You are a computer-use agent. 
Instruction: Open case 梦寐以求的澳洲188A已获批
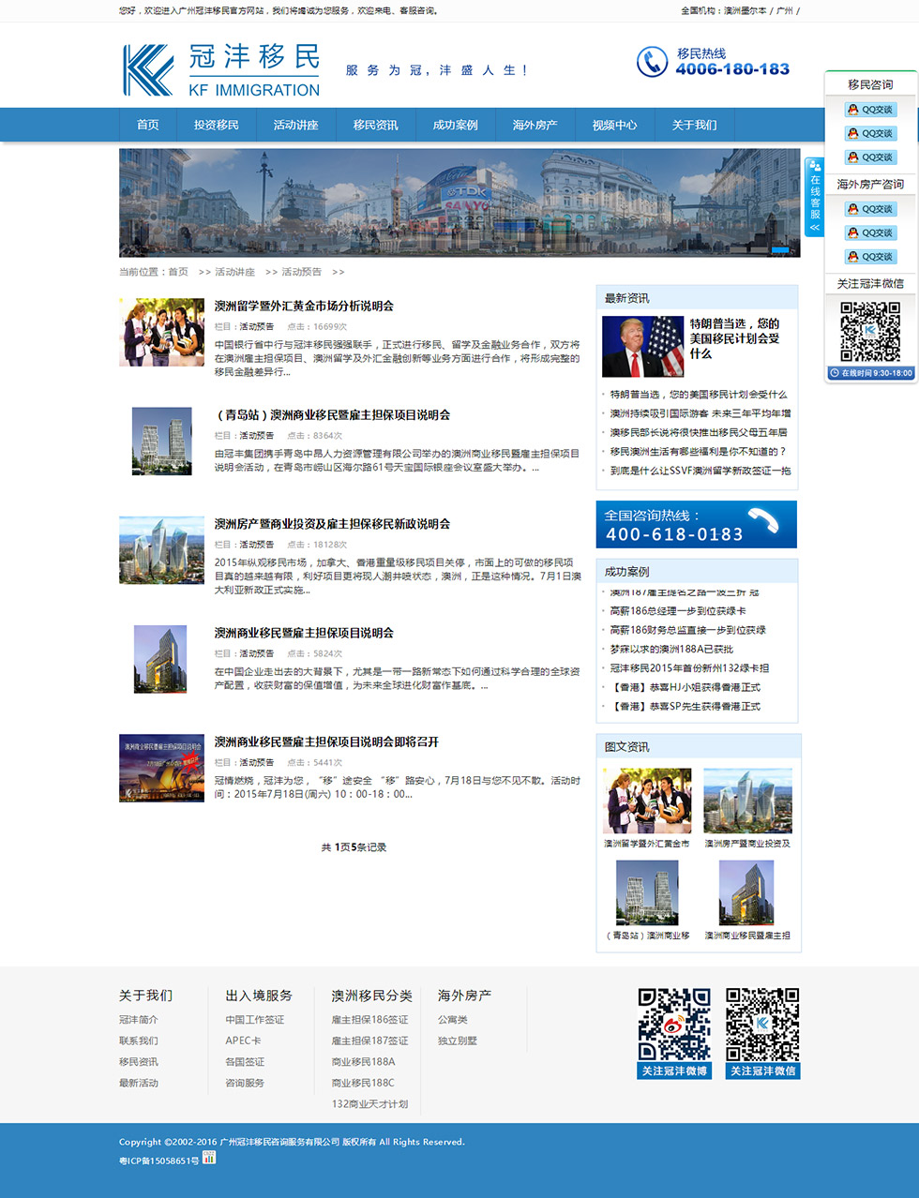point(671,649)
